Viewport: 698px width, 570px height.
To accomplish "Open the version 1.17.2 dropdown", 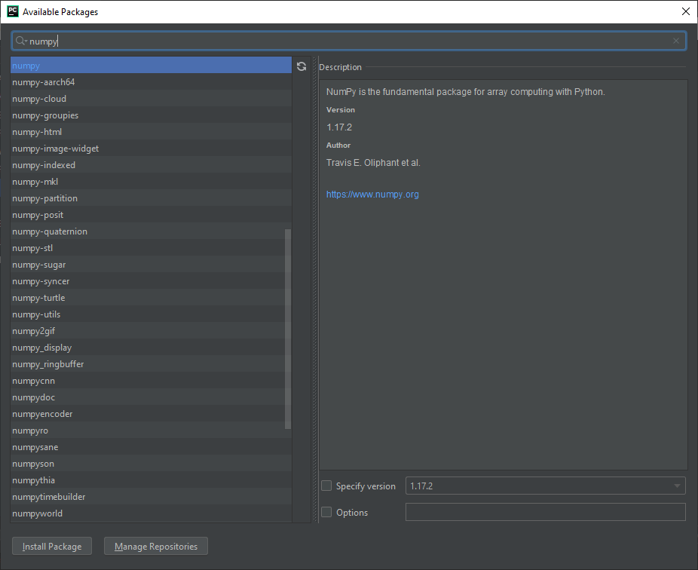I will tap(545, 486).
